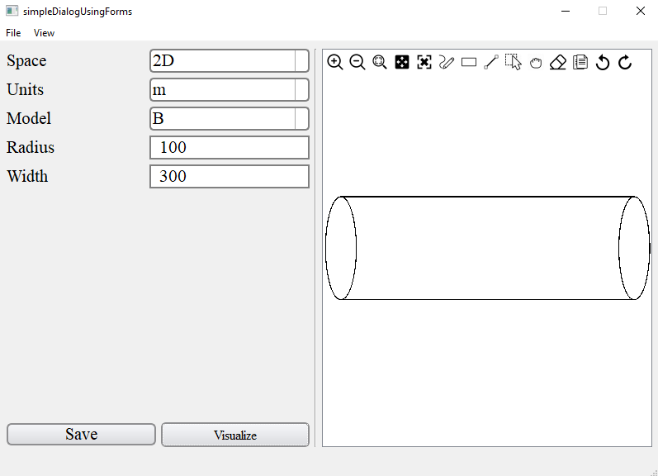Click the zoom in magnifier icon
The width and height of the screenshot is (658, 476).
(335, 62)
